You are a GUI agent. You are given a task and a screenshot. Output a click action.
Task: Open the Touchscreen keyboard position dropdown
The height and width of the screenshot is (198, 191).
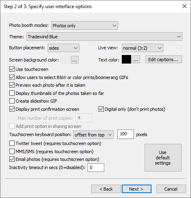click(x=93, y=135)
